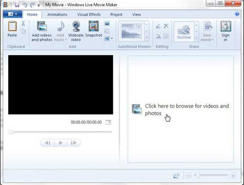This screenshot has width=244, height=185.
Task: Click the zoom out minus button
Action: (189, 176)
